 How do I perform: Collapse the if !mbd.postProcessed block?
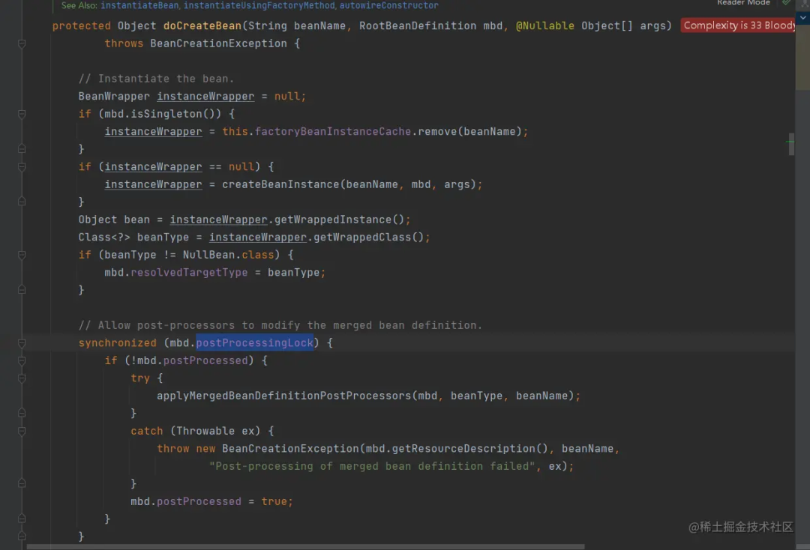[22, 360]
